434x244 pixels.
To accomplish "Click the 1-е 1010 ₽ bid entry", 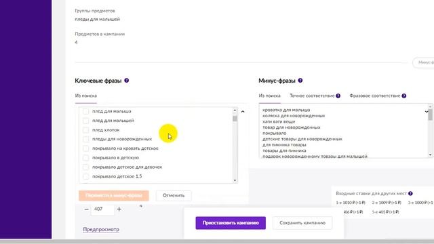I will 351,203.
